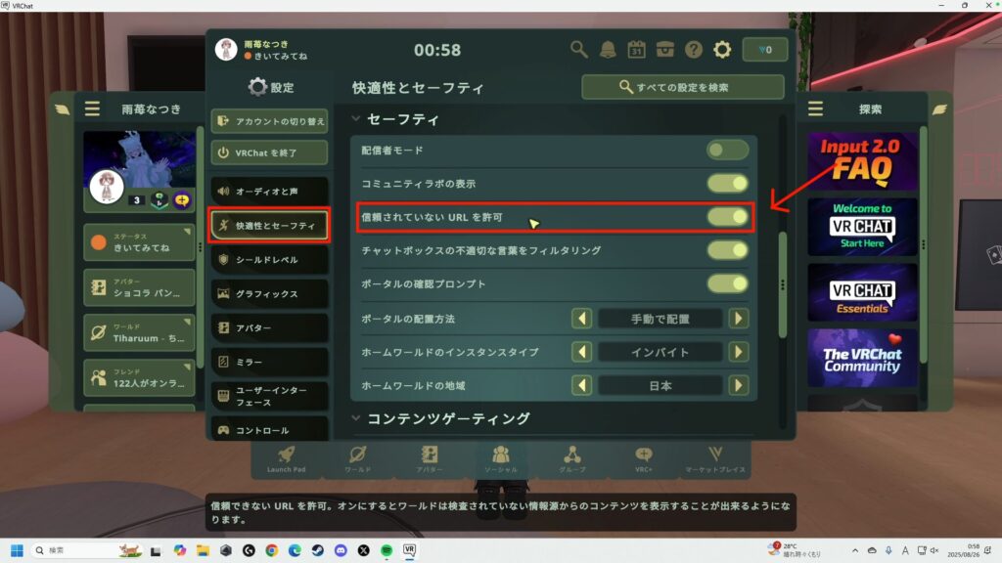Click すべての設定を検索 search field
This screenshot has width=1002, height=563.
[x=682, y=87]
